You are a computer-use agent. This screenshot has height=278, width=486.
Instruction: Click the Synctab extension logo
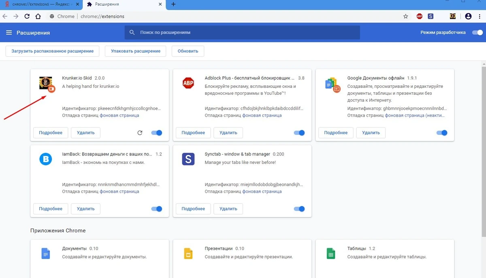(188, 159)
